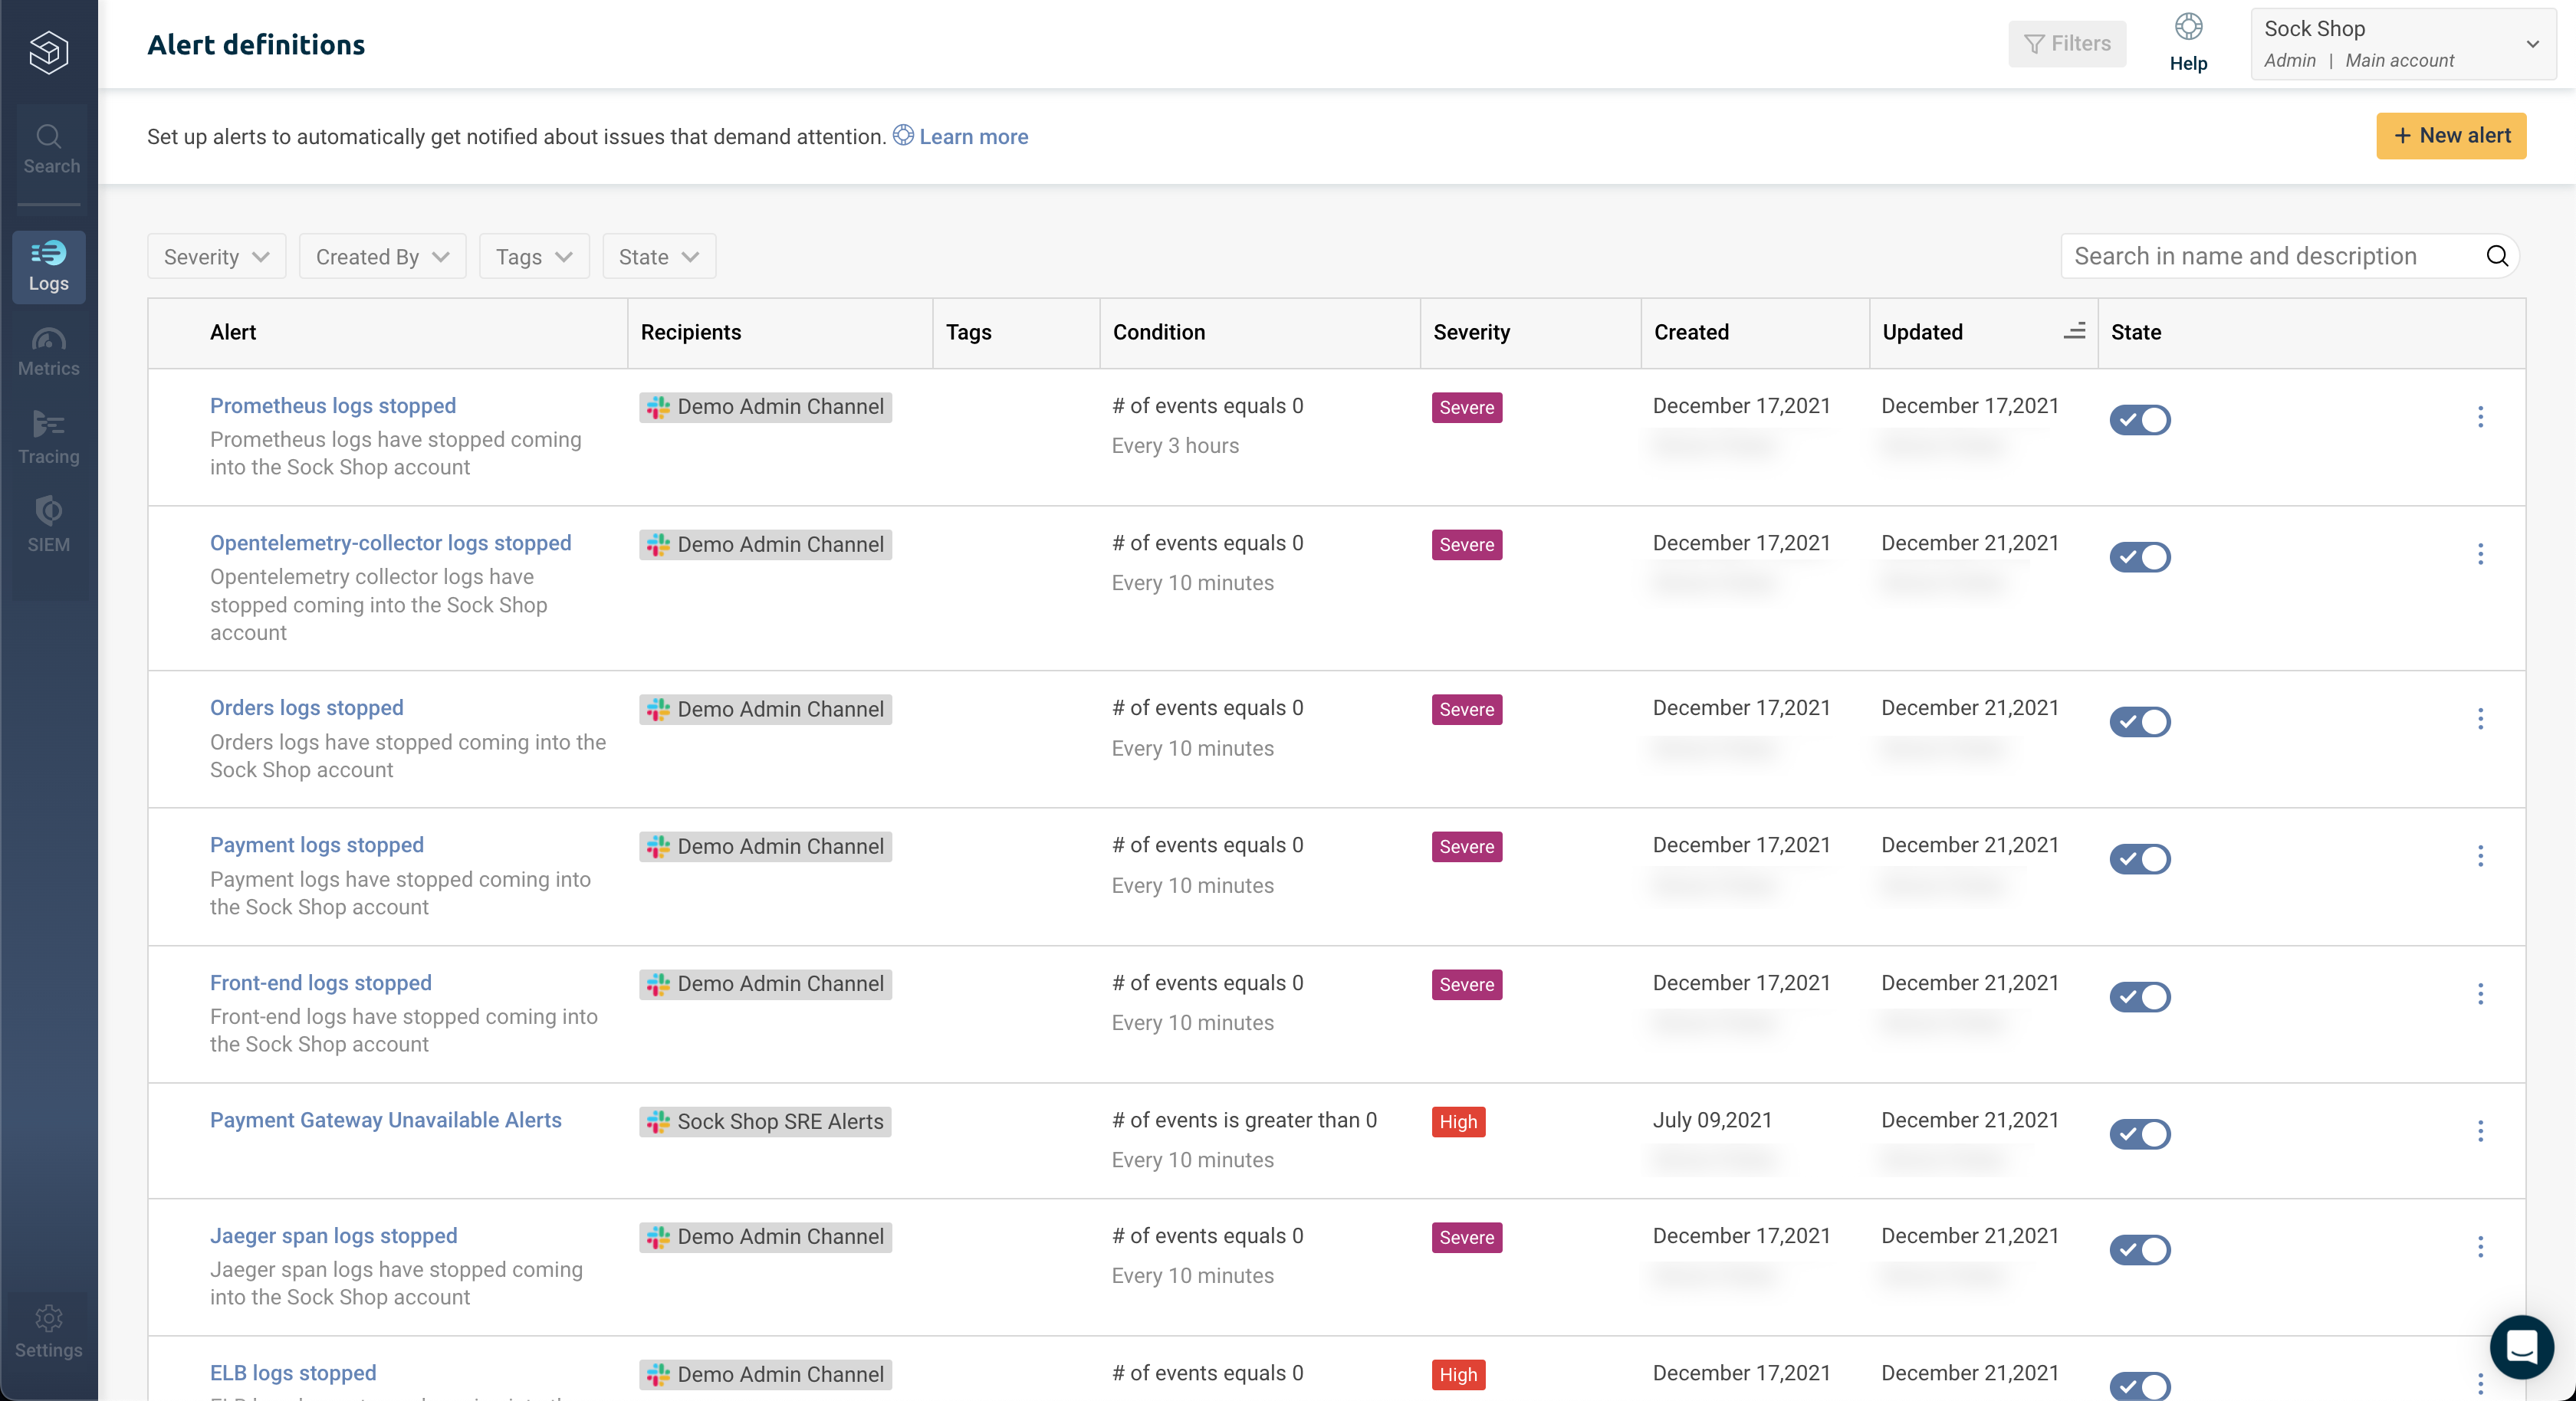Switch to the Logs section

point(49,266)
